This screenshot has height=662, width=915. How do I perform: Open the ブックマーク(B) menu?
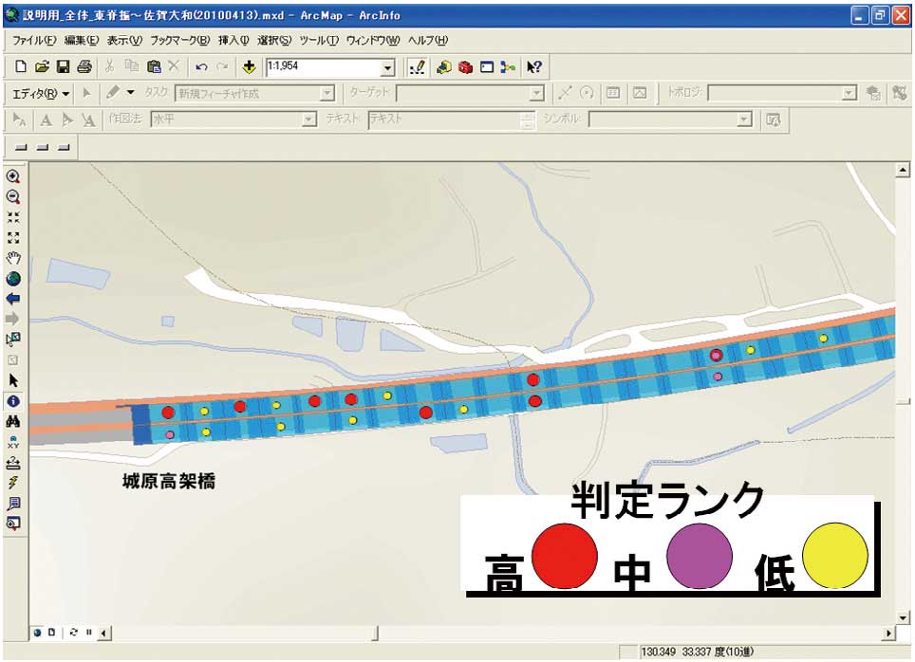click(179, 41)
